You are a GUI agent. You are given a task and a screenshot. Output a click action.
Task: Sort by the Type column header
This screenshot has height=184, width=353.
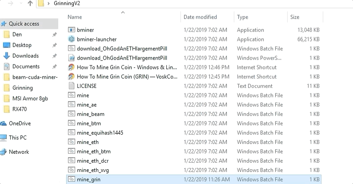pyautogui.click(x=242, y=17)
